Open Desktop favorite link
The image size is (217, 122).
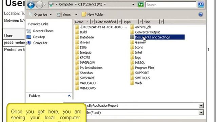[x=39, y=37]
